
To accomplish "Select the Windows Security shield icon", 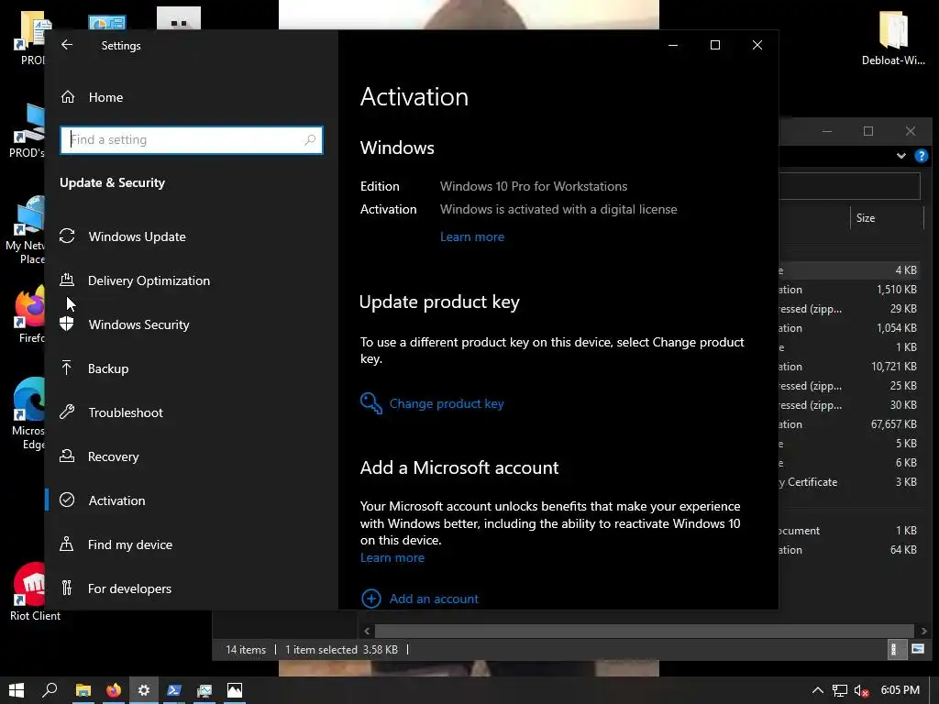I will pyautogui.click(x=66, y=324).
